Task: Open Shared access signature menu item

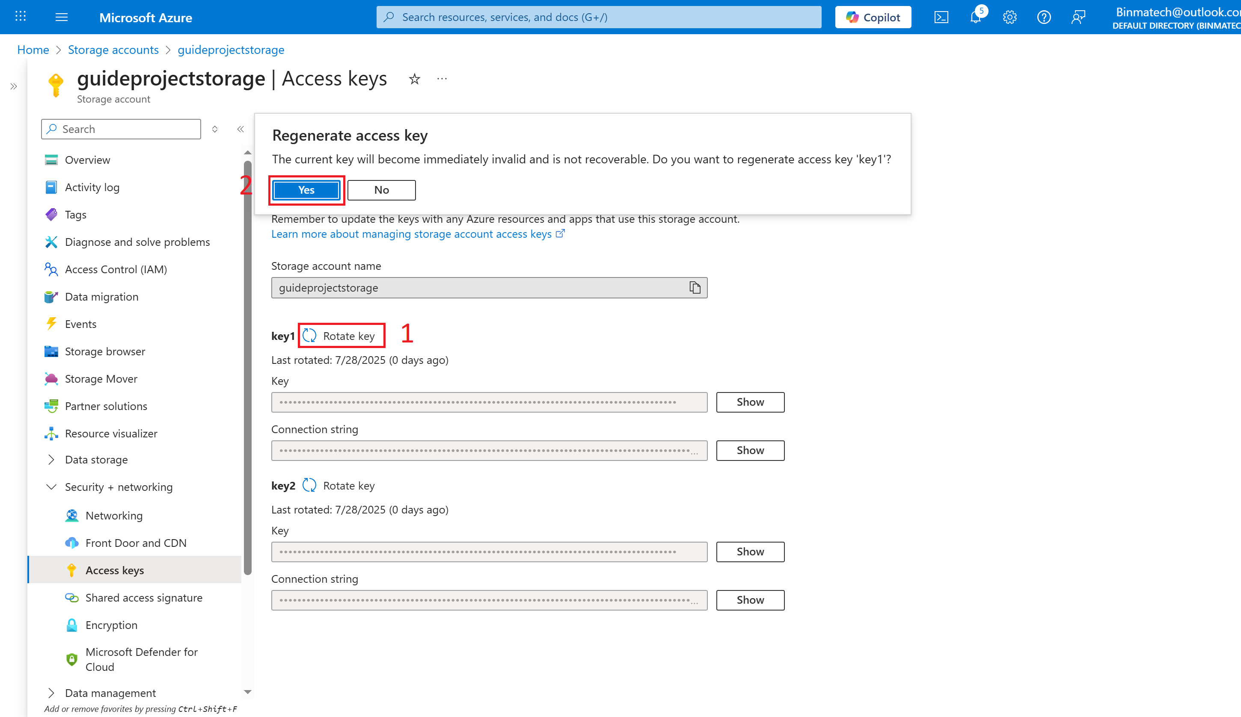Action: (x=143, y=597)
